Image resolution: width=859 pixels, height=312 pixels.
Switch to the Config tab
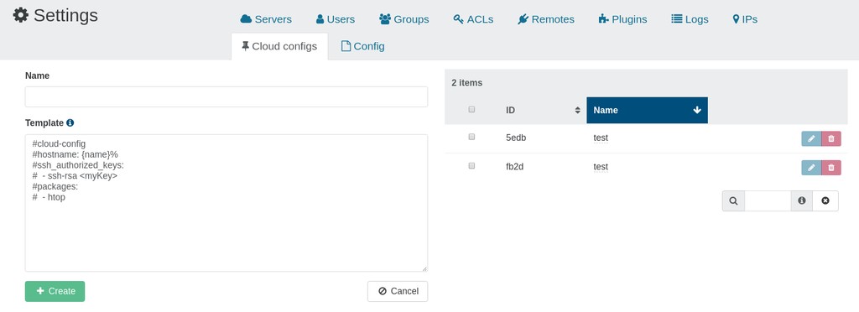click(x=362, y=46)
